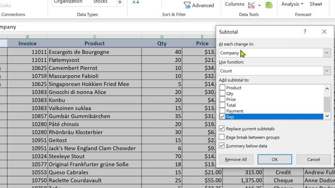The image size is (335, 188).
Task: Select cell 'Steeleye Stout'
Action: 95,156
